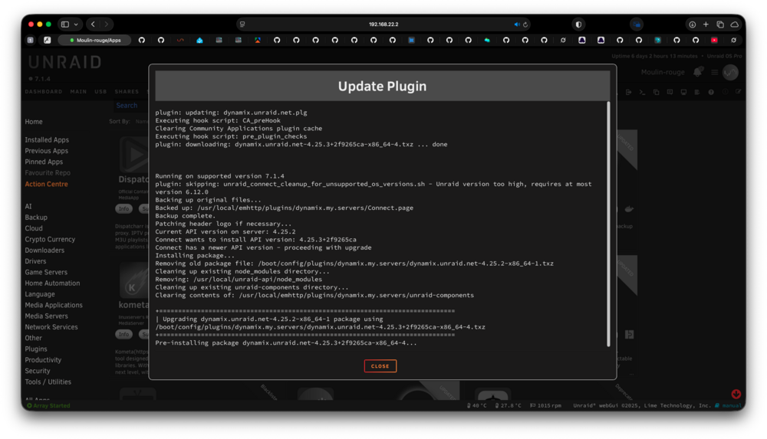This screenshot has height=439, width=767.
Task: Open iCloud tabs
Action: pyautogui.click(x=734, y=24)
